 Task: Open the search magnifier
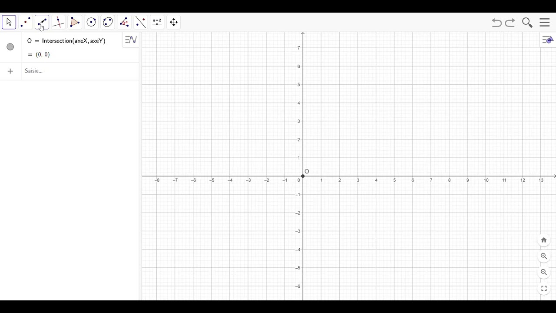(x=527, y=23)
